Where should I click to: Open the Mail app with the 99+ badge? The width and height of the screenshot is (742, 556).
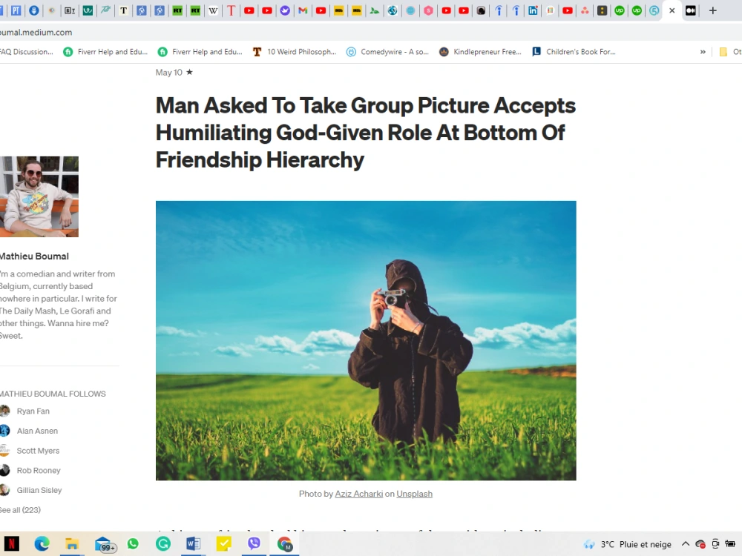point(105,545)
